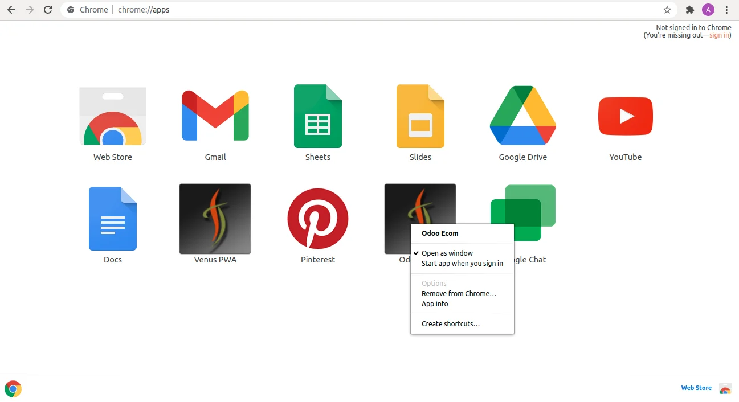Viewport: 739px width, 402px height.
Task: Open the Pinterest app icon
Action: 318,219
